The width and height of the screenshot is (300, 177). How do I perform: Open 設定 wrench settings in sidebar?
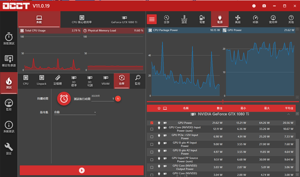[9, 149]
